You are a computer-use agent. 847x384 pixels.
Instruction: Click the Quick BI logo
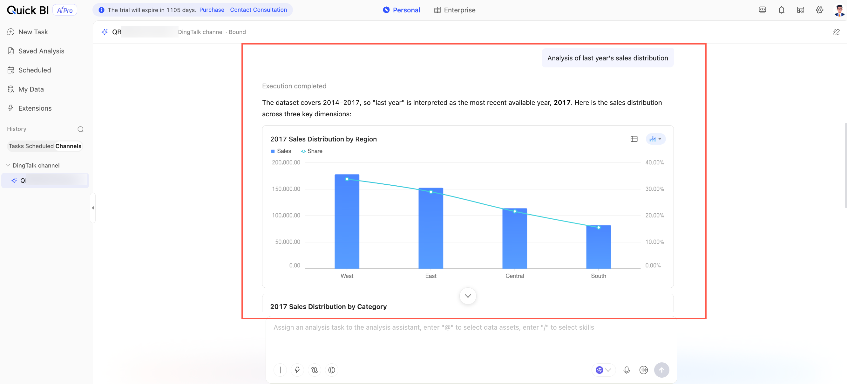(x=28, y=10)
